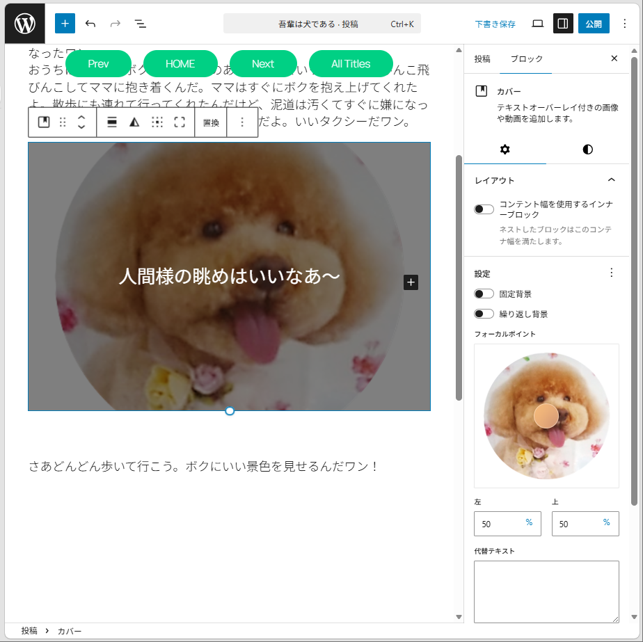Open the styles half-circle tab
Image resolution: width=643 pixels, height=642 pixels.
click(587, 150)
